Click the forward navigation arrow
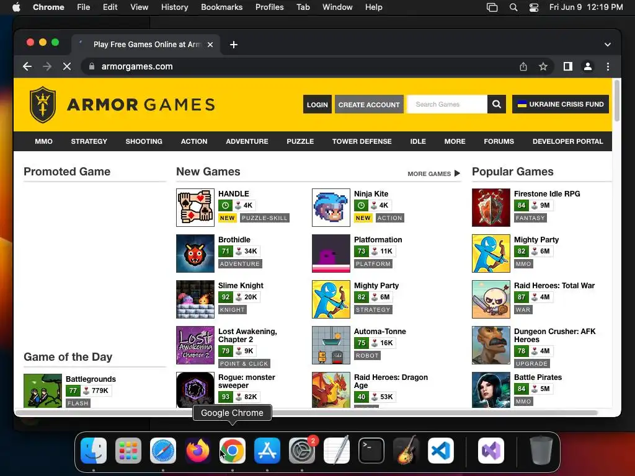The height and width of the screenshot is (476, 635). coord(47,66)
